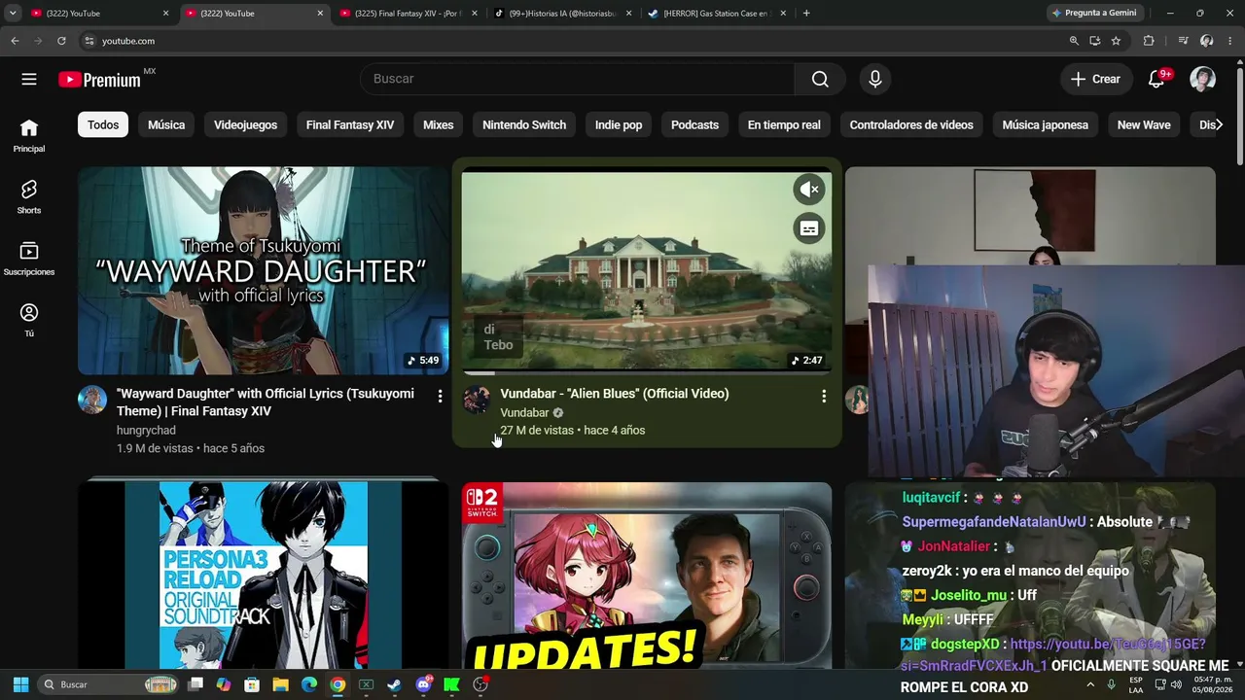Open the Tú page in sidebar
Screen dimensions: 1245x700
coord(29,320)
